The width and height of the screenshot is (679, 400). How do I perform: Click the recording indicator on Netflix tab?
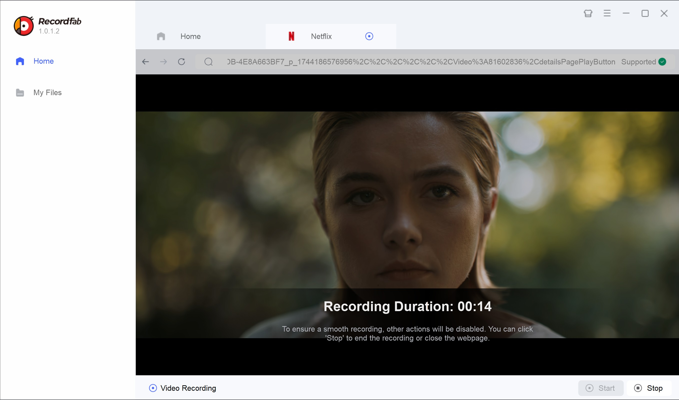click(369, 36)
